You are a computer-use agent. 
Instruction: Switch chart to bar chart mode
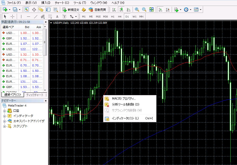pyautogui.click(x=114, y=10)
